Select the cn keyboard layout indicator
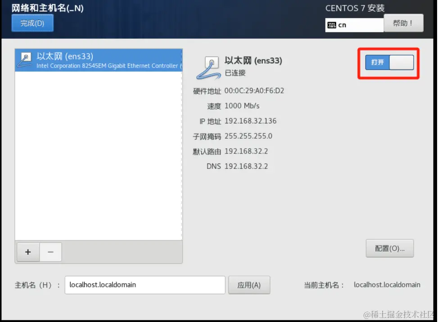This screenshot has width=438, height=322. pos(354,25)
